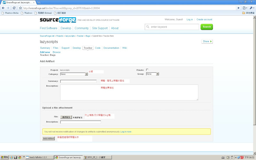Open Find Software menu
The height and width of the screenshot is (160, 256).
(49, 28)
